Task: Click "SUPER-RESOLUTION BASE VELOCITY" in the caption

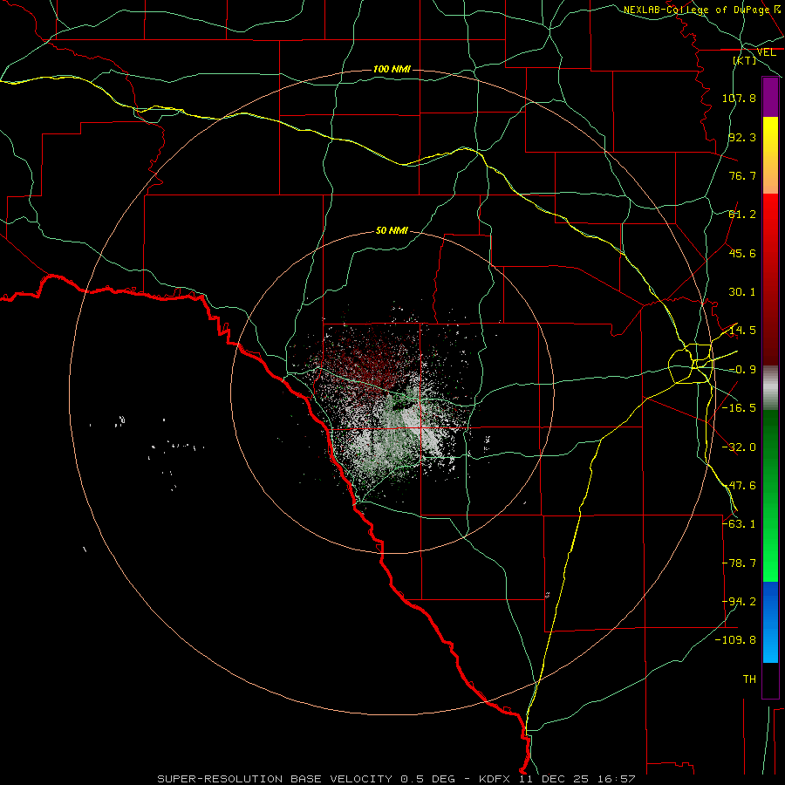Action: click(275, 779)
